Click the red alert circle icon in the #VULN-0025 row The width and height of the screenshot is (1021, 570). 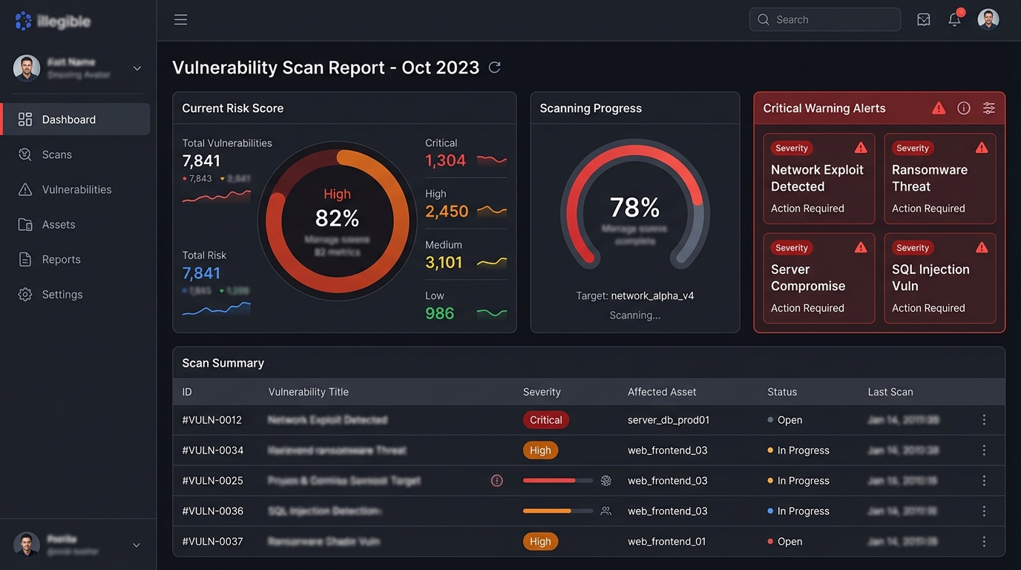point(497,481)
